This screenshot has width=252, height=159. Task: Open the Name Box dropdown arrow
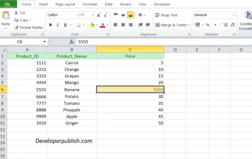pyautogui.click(x=45, y=42)
